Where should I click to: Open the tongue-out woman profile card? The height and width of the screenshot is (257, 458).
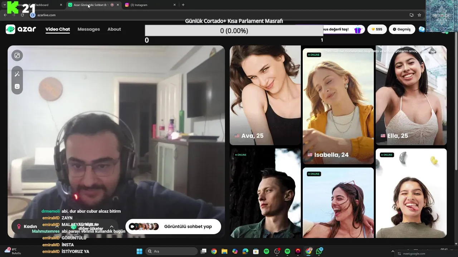click(x=411, y=193)
